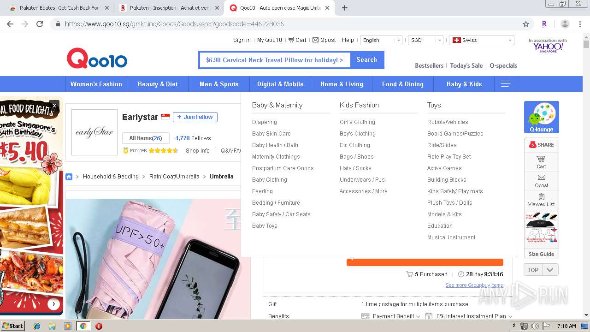Click the TOP button
Image resolution: width=590 pixels, height=332 pixels.
tap(533, 270)
